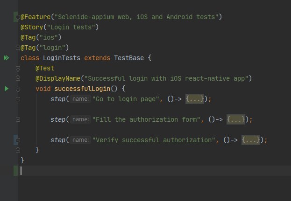
Task: Expand collapsed {...} in Fill authorization form step
Action: click(236, 119)
